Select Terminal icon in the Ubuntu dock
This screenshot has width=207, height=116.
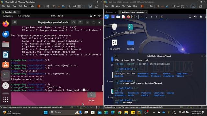[5, 75]
